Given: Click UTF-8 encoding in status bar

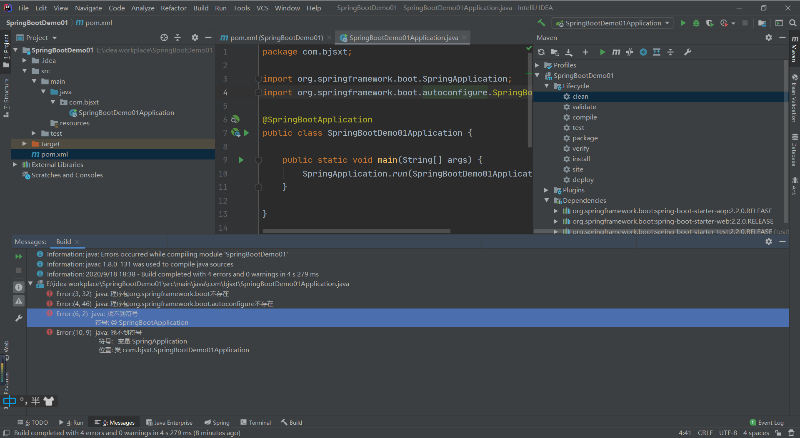Looking at the screenshot, I should coord(728,433).
